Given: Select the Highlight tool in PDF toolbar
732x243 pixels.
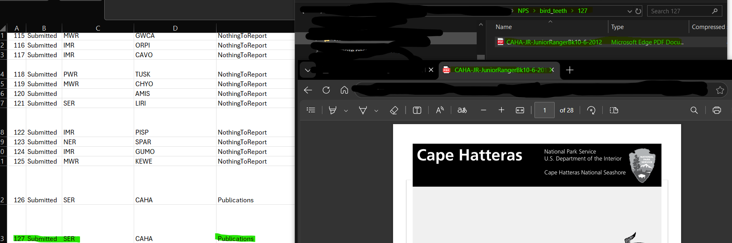Looking at the screenshot, I should pyautogui.click(x=332, y=110).
